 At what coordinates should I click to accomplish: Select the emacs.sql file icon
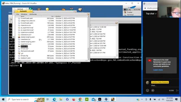[19, 46]
